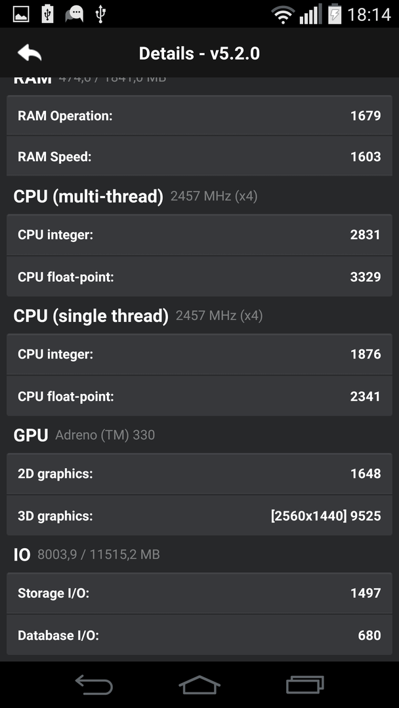Select multi-thread CPU float-point row showing 3329
The image size is (399, 708).
199,277
